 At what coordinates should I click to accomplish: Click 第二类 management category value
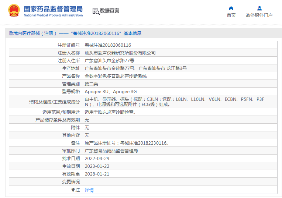pos(92,84)
